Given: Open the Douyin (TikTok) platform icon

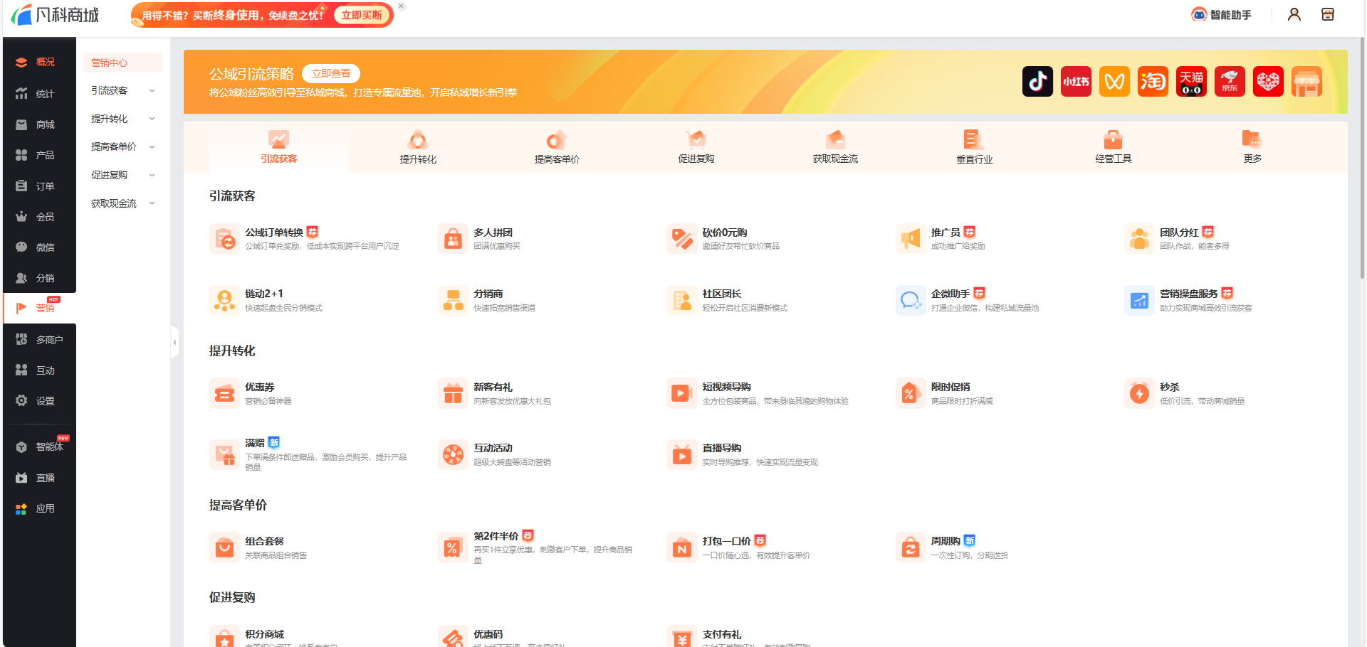Looking at the screenshot, I should click(1037, 82).
